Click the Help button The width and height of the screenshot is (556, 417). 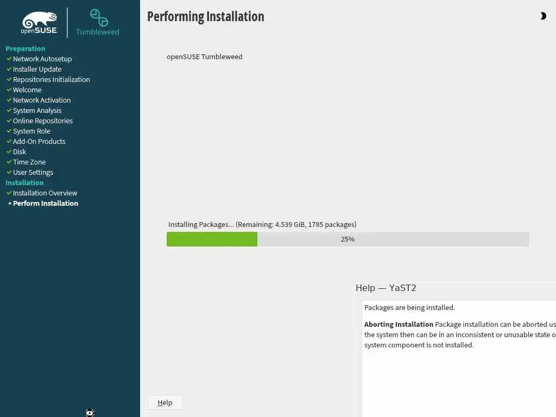coord(165,402)
